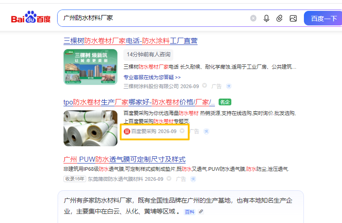This screenshot has width=342, height=223.
Task: Click the green 名企 badge
Action: pos(225,102)
